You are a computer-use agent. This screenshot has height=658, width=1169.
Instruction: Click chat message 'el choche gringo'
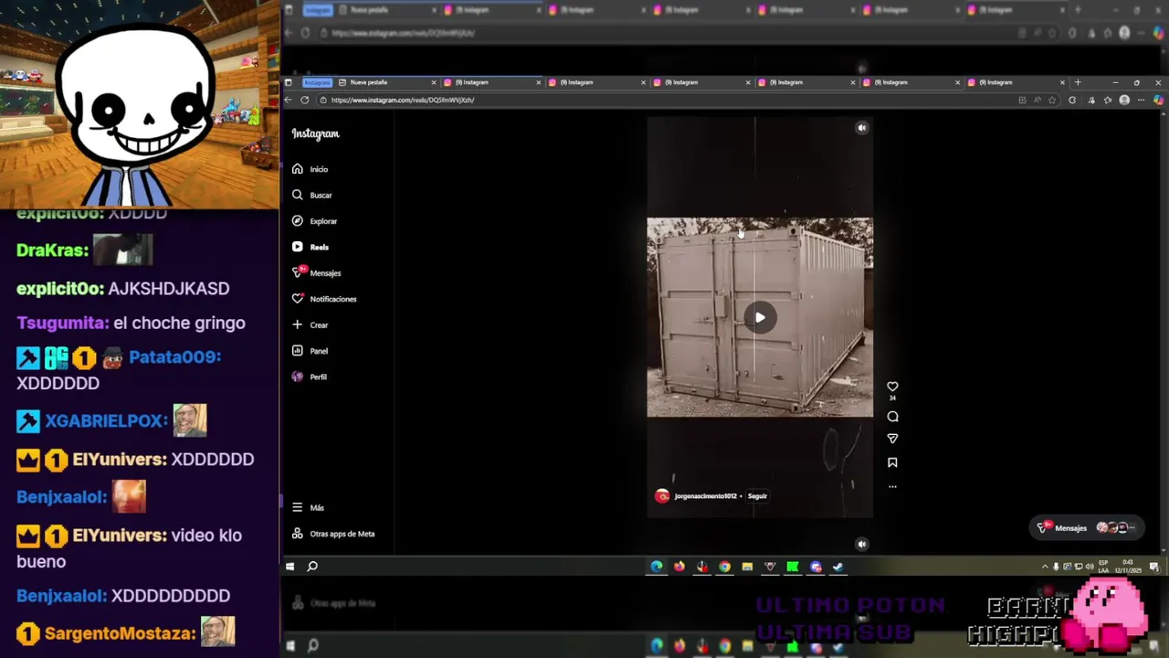pos(179,323)
